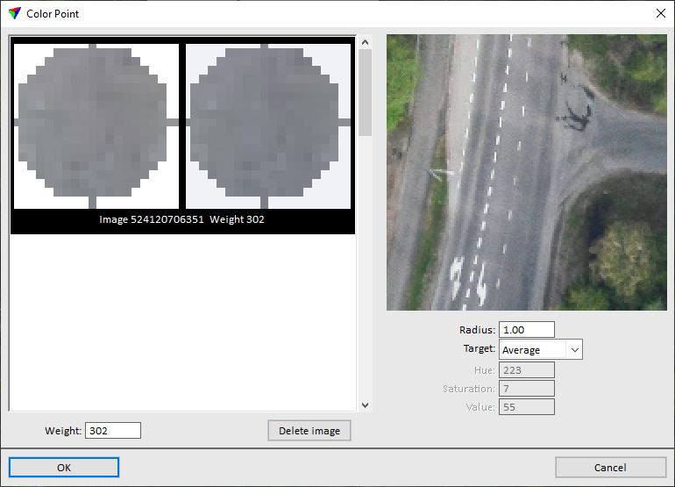Close the Color Point dialog
The width and height of the screenshot is (675, 487).
pos(660,14)
